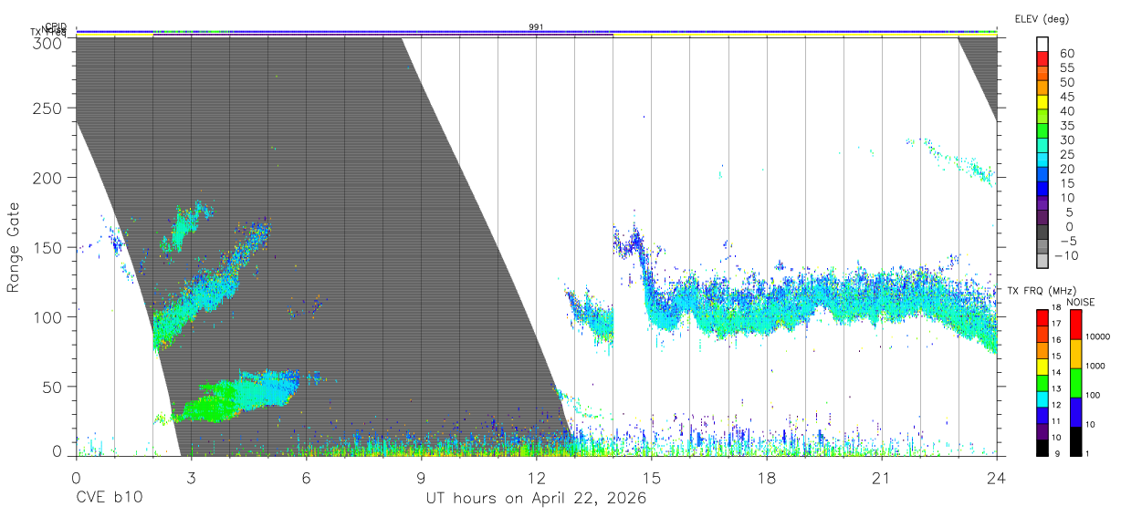Click the '14' label on TX FRQ colorbar
Viewport: 1121px width, 517px height.
[1056, 373]
